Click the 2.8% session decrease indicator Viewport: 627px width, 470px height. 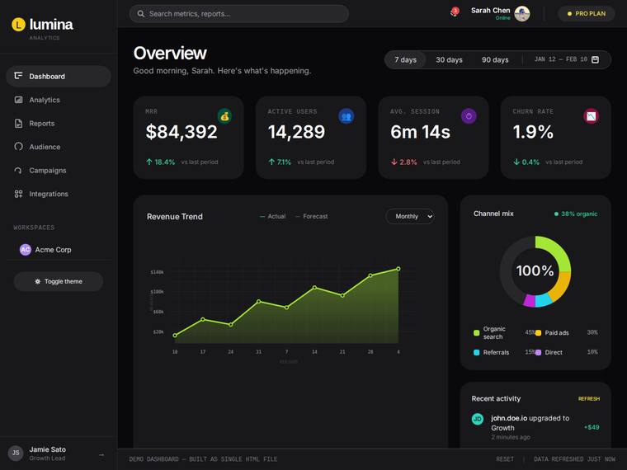404,162
